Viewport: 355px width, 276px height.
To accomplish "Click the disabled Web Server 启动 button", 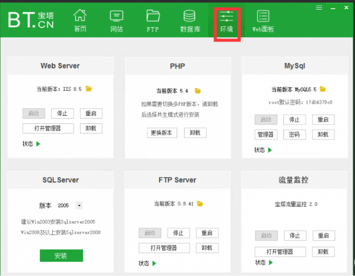I will click(x=34, y=114).
